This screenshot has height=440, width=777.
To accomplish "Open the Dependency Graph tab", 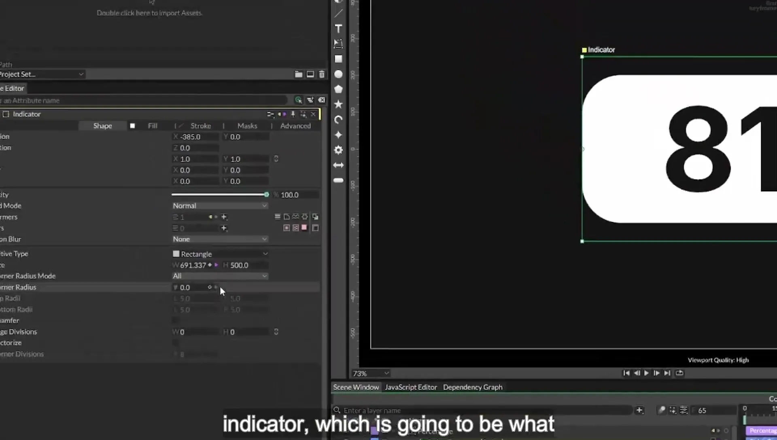I will (473, 387).
